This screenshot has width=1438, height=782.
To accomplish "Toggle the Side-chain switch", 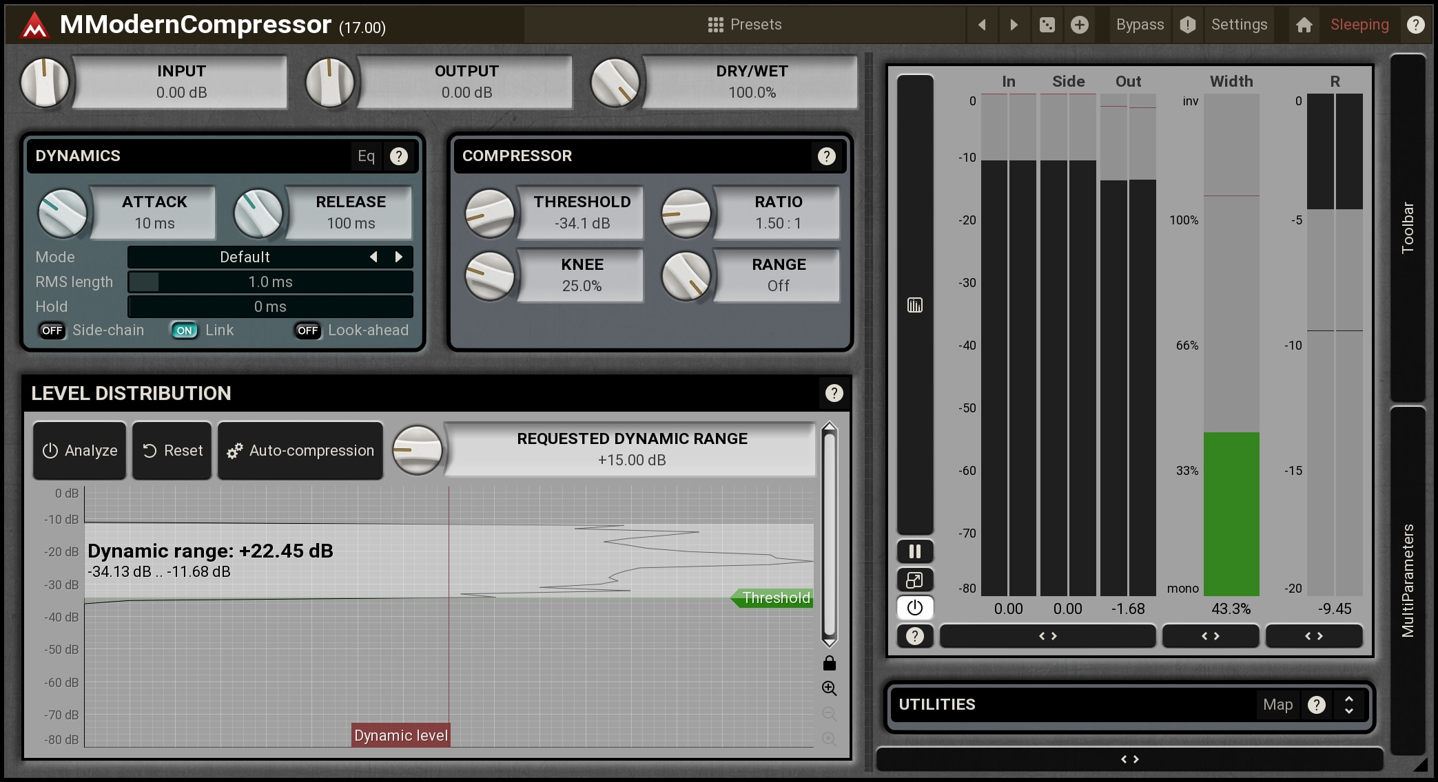I will [x=52, y=330].
